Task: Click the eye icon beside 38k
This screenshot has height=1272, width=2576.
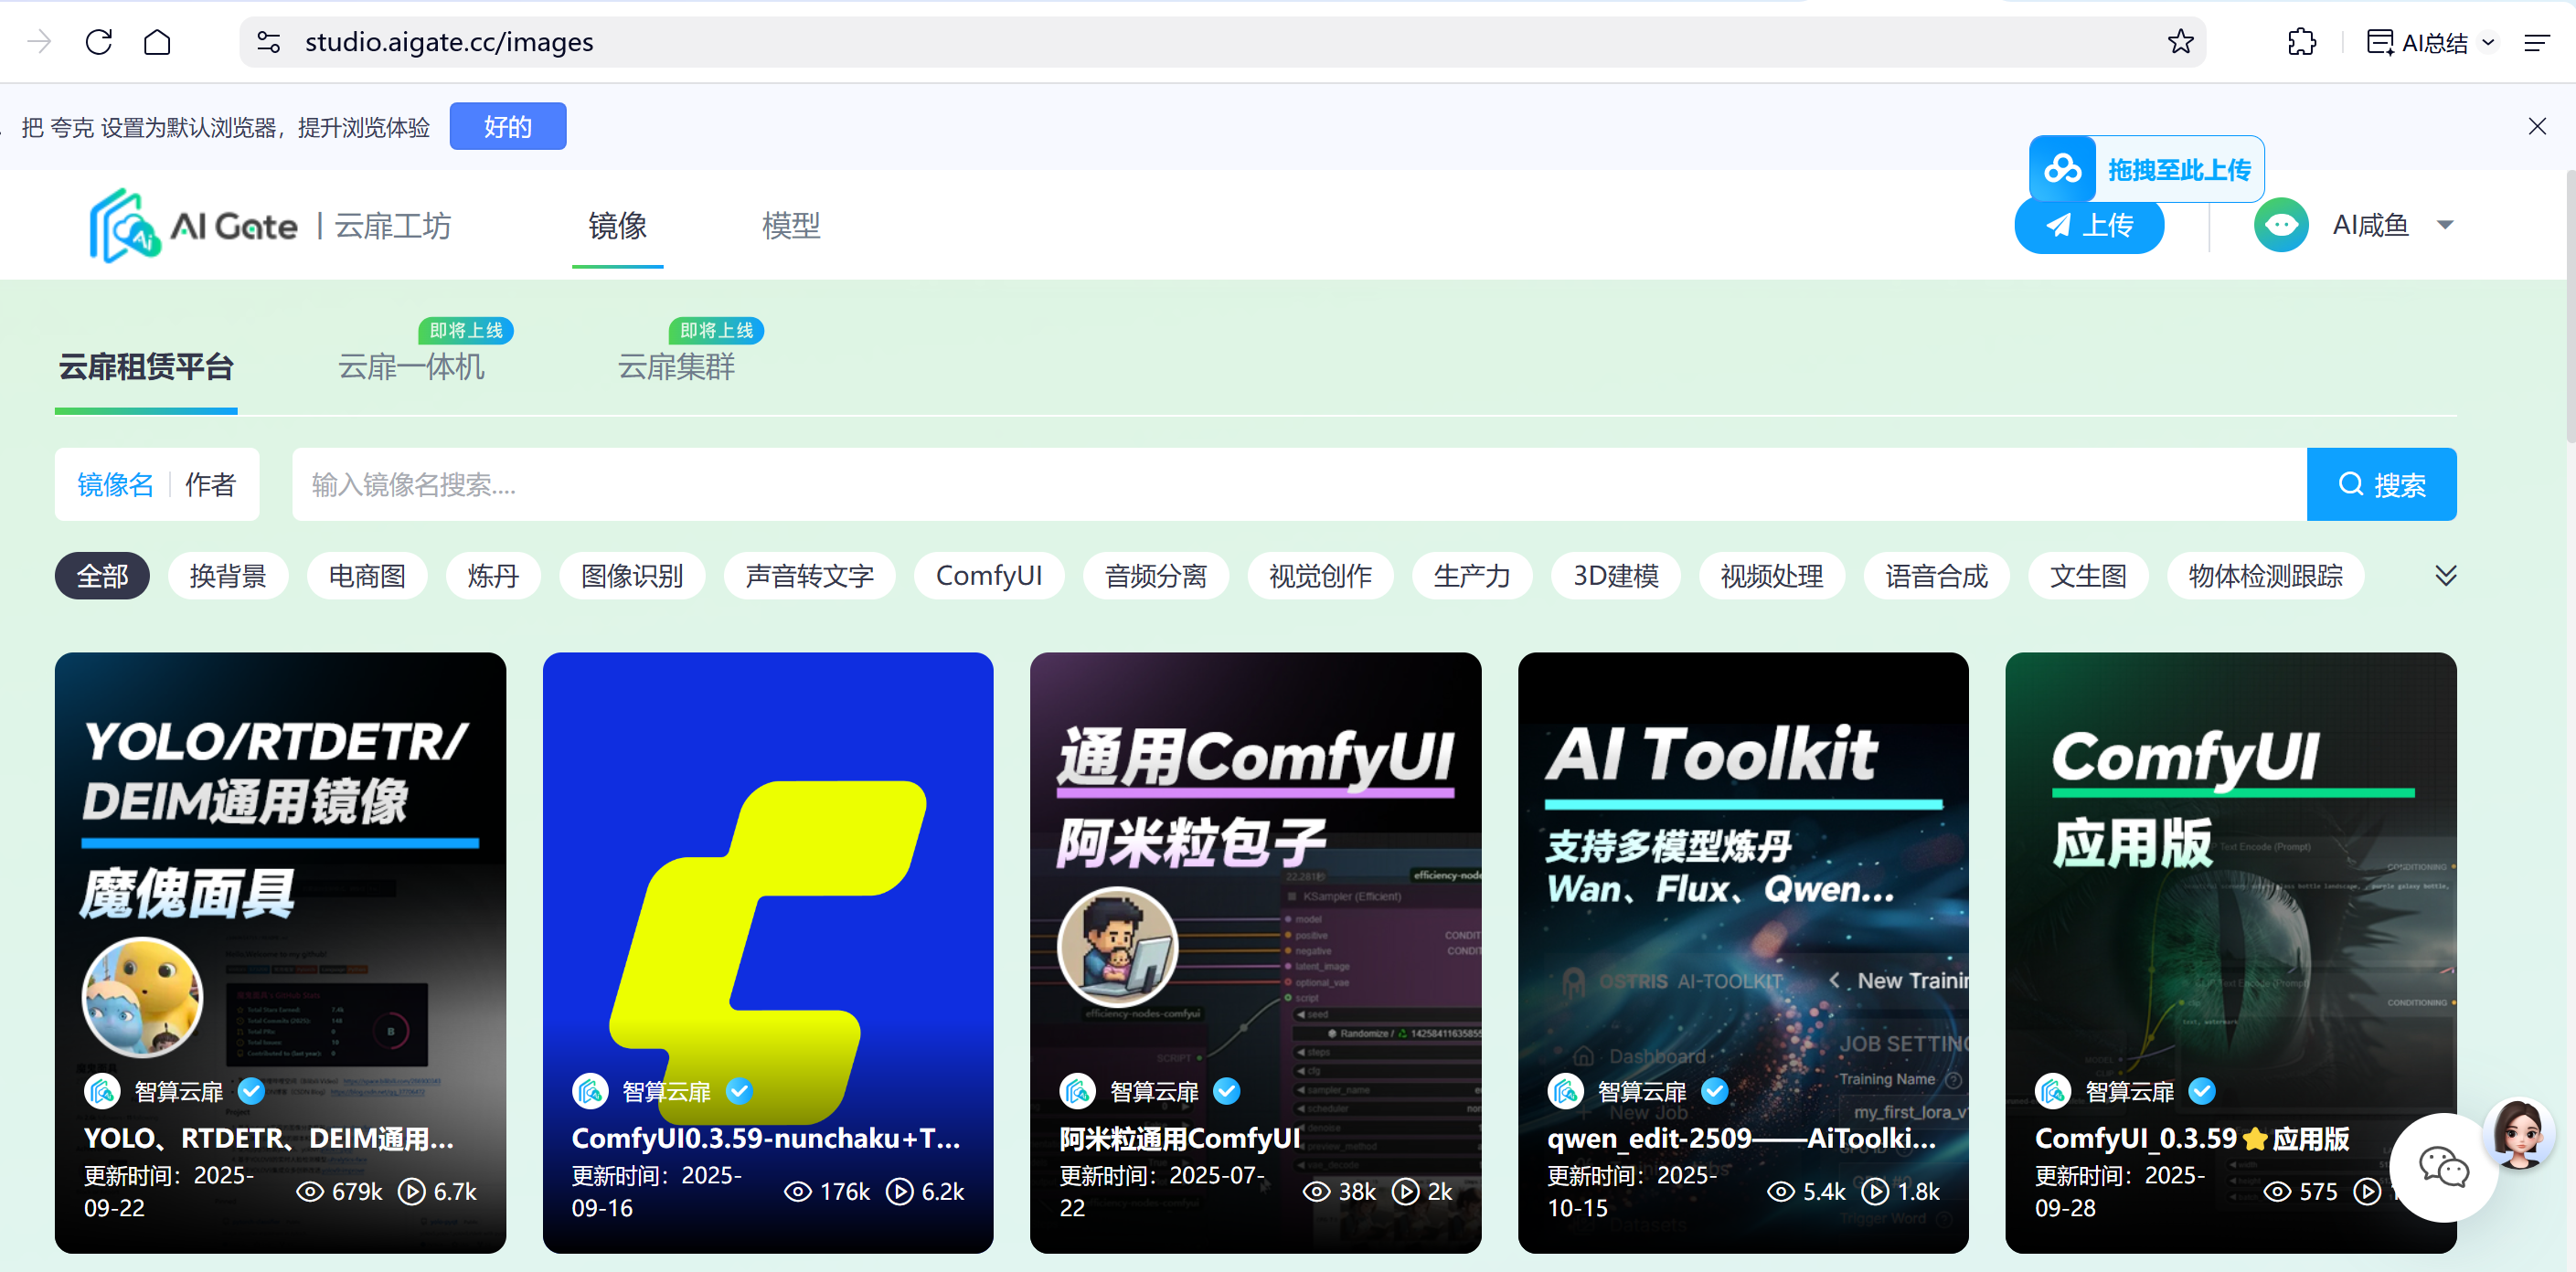Action: [1317, 1191]
